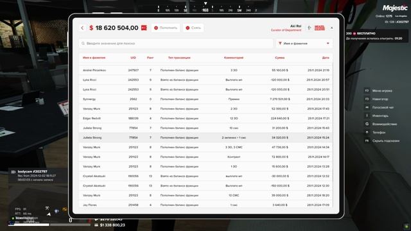Click the Сумма column header
Image resolution: width=411 pixels, height=231 pixels.
click(280, 58)
